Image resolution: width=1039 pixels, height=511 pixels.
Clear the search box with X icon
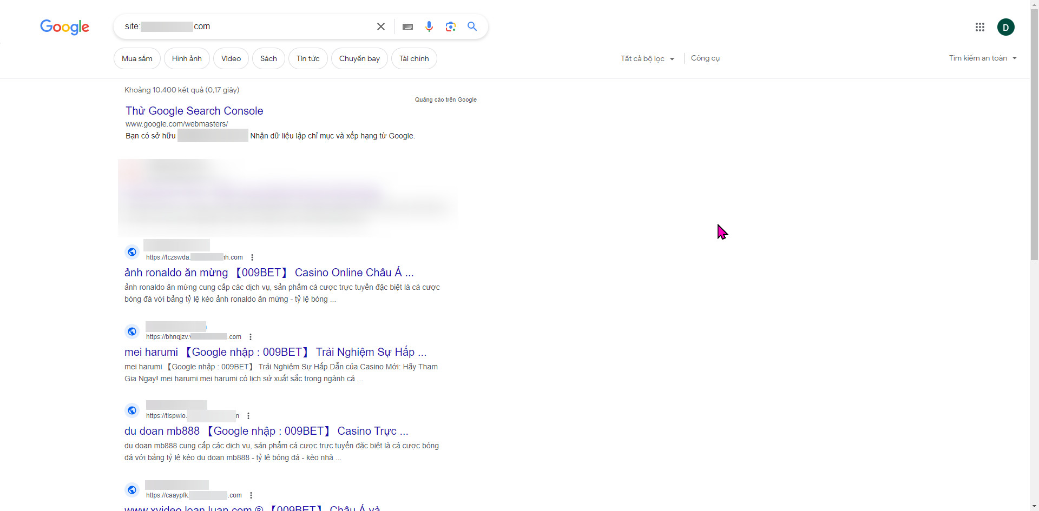381,26
